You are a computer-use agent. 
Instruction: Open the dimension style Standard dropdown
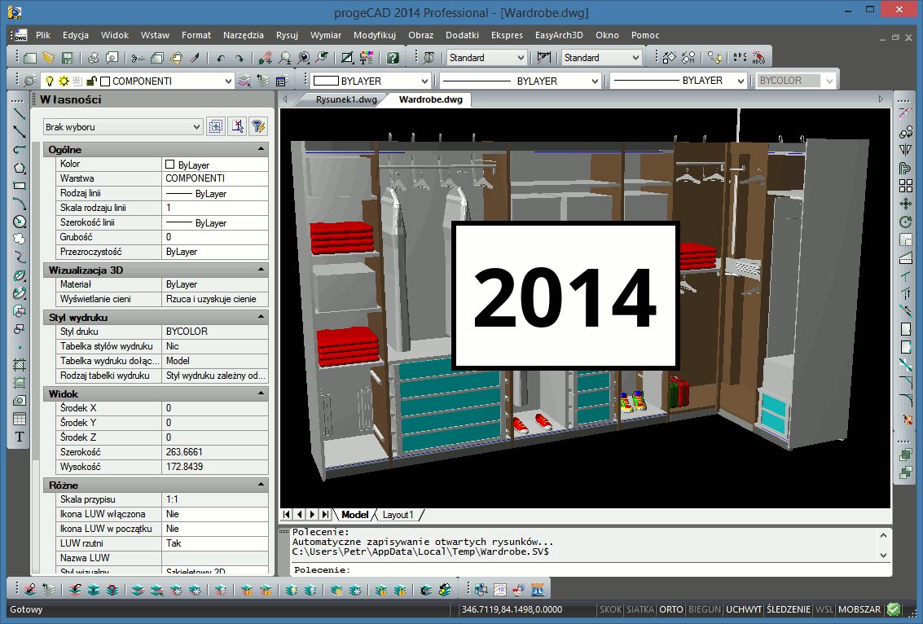click(635, 58)
